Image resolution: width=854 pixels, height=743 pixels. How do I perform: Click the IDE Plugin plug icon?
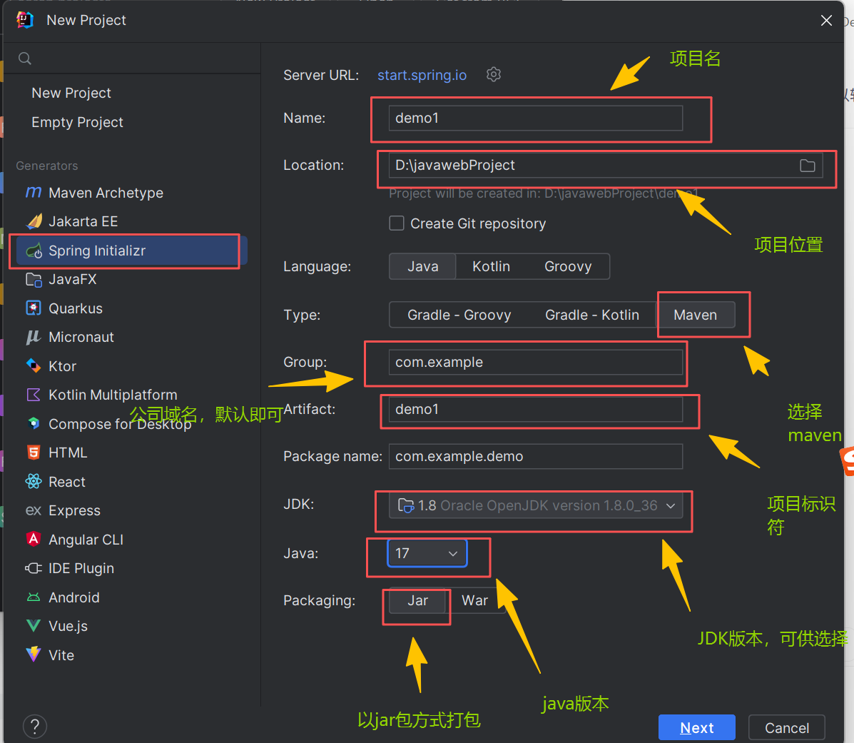coord(34,568)
